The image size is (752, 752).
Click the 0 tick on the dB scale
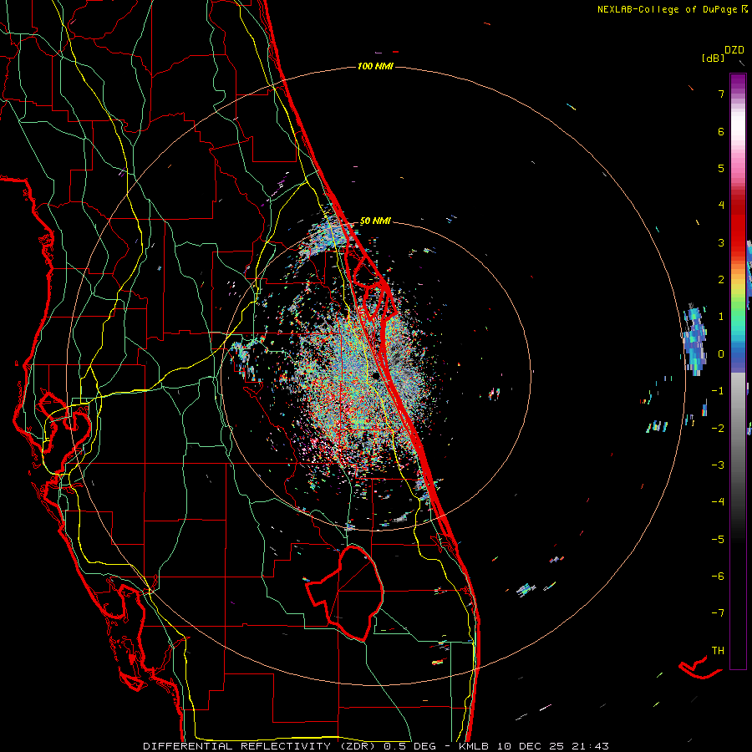pyautogui.click(x=721, y=354)
